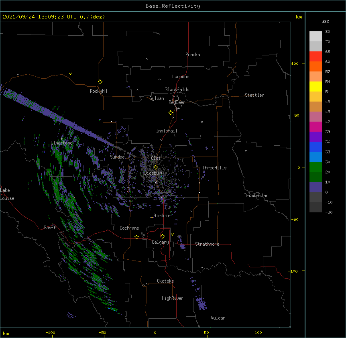346x338 pixels.
Task: Click the blue 36 dBZ legend swatch
Action: pyautogui.click(x=315, y=147)
